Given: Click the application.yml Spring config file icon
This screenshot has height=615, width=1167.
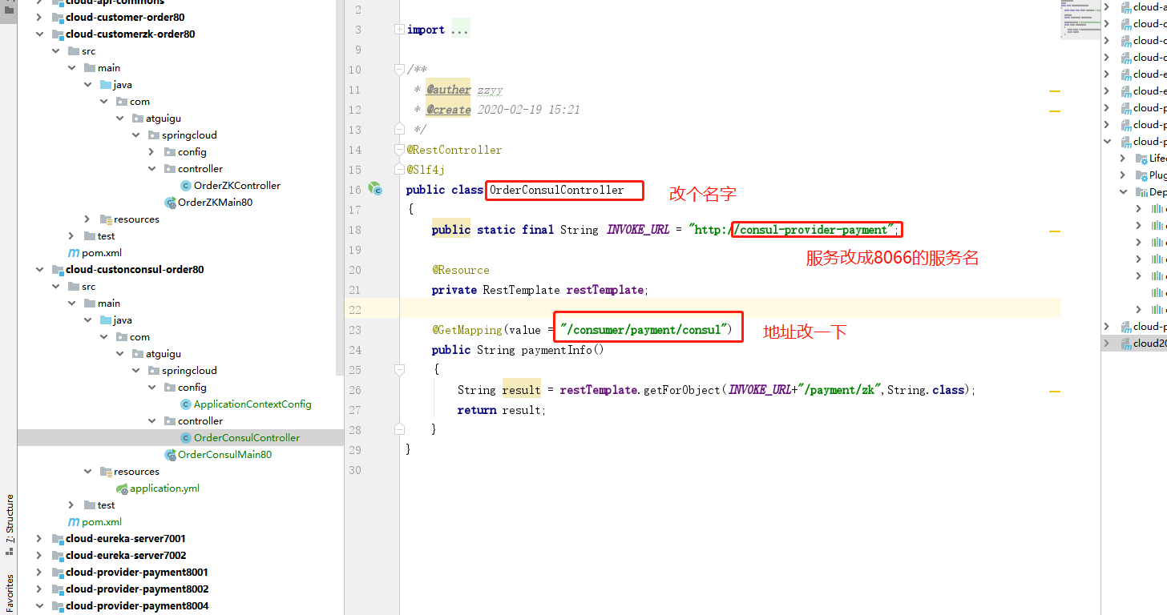Looking at the screenshot, I should coord(122,488).
